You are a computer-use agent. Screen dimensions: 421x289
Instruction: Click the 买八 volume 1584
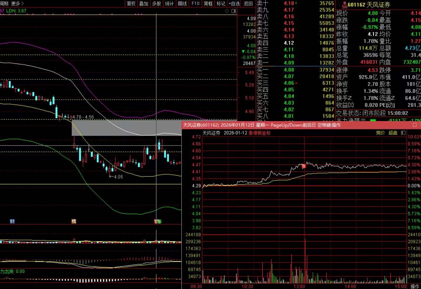point(328,116)
